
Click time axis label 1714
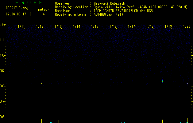76,26
